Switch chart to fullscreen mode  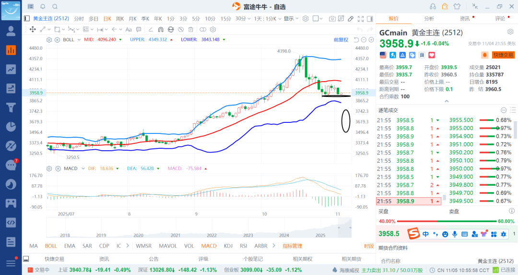coord(361,19)
